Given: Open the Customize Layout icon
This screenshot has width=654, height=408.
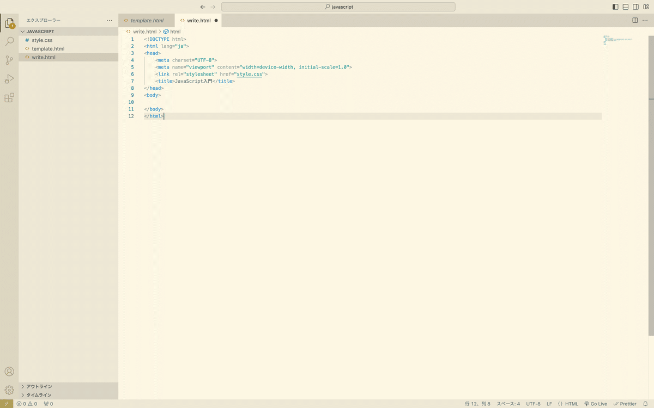Looking at the screenshot, I should (x=646, y=7).
